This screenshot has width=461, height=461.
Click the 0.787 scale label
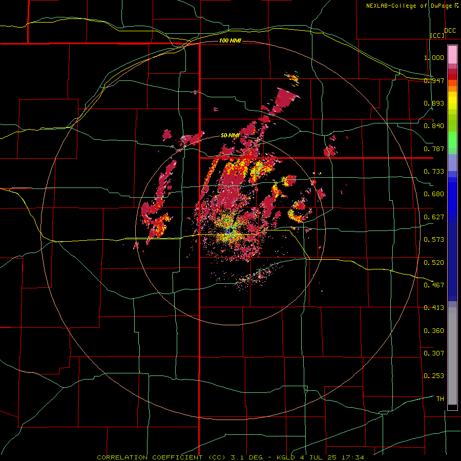point(434,149)
